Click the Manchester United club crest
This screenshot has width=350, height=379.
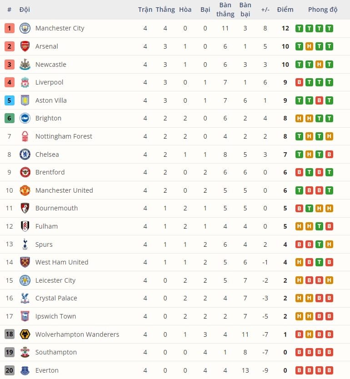25,190
